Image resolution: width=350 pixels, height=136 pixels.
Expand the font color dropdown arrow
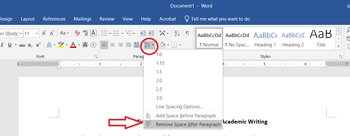79,45
